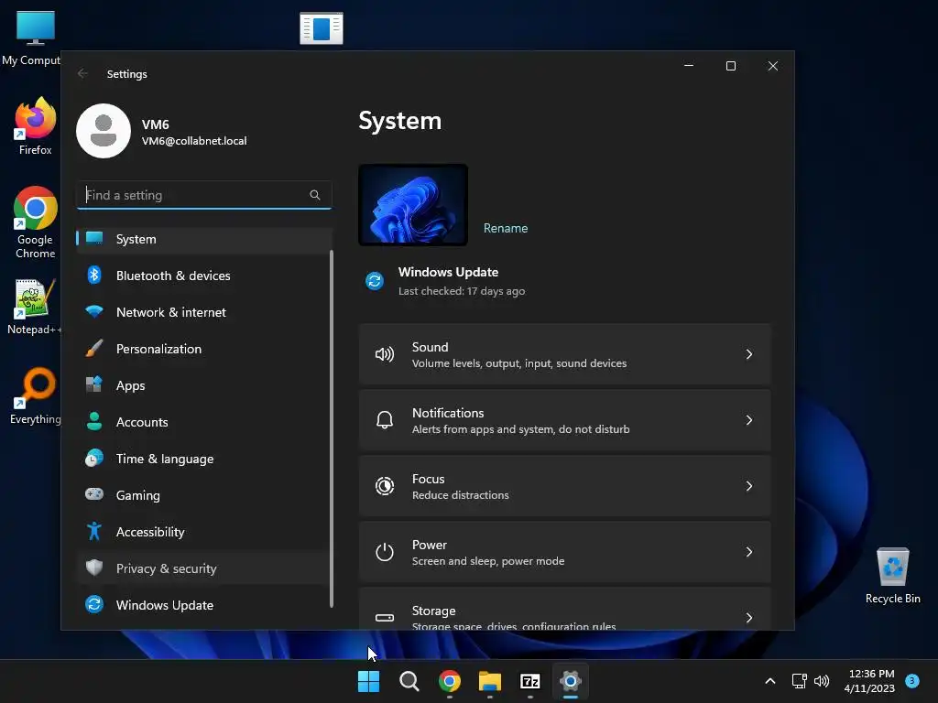Select the Recycle Bin desktop icon
Screen dimensions: 938x703
[892, 576]
